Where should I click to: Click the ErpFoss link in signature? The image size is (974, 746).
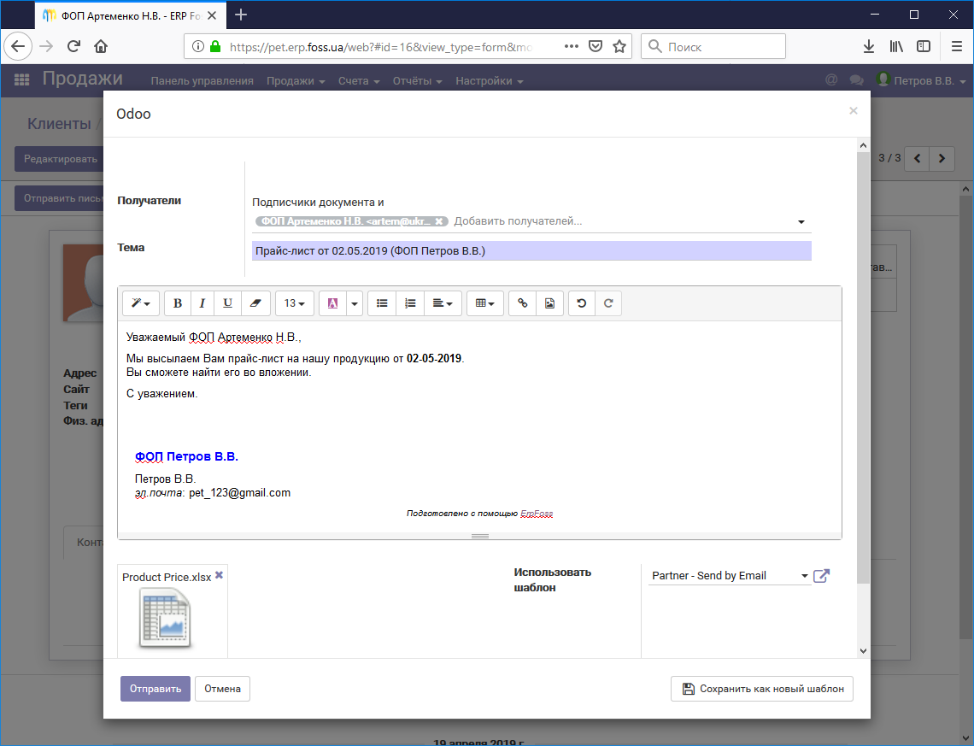point(537,513)
